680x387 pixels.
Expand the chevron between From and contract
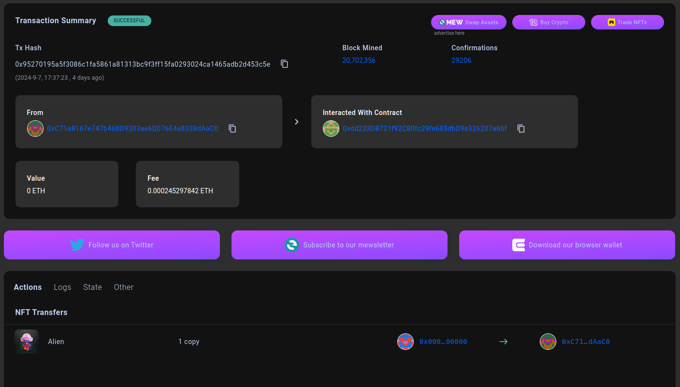coord(296,122)
